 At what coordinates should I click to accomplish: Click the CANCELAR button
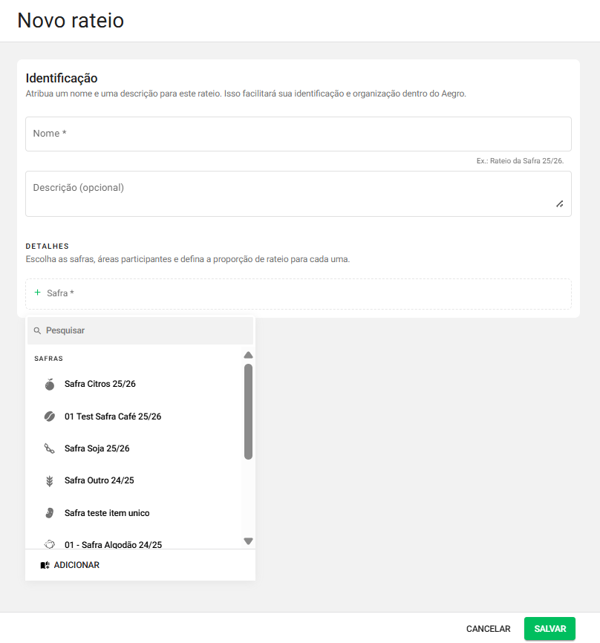(x=488, y=629)
